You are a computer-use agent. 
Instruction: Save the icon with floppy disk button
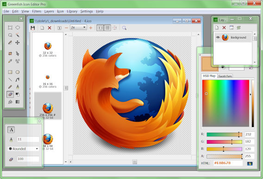tap(33, 28)
